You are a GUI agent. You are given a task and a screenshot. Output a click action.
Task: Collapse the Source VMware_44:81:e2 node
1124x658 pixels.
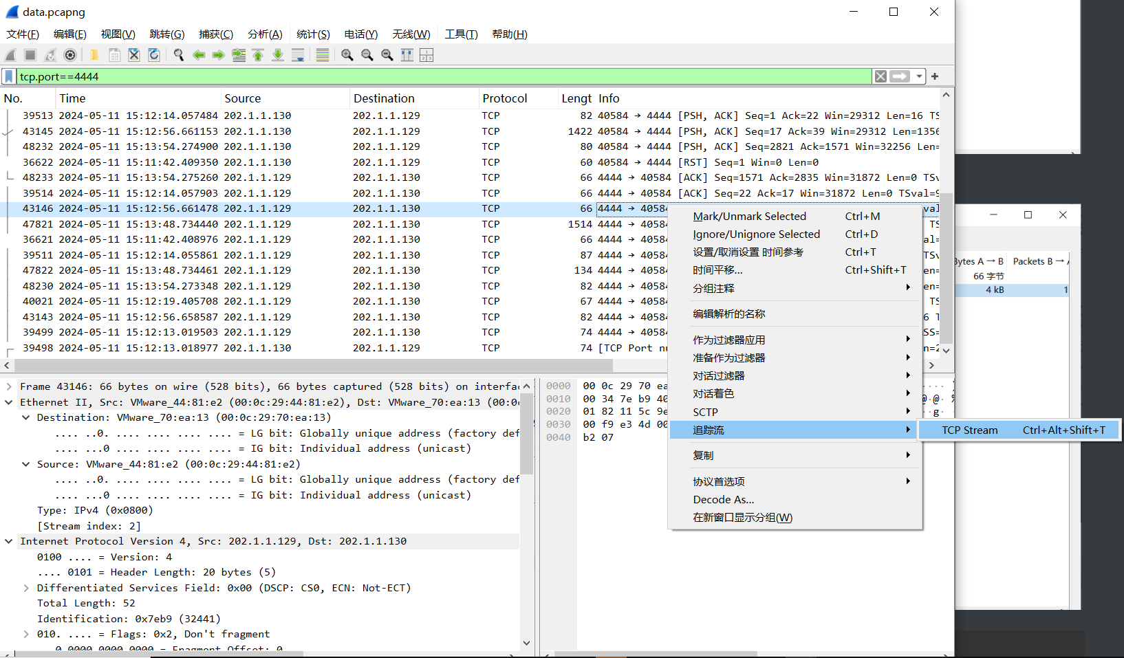pyautogui.click(x=25, y=464)
